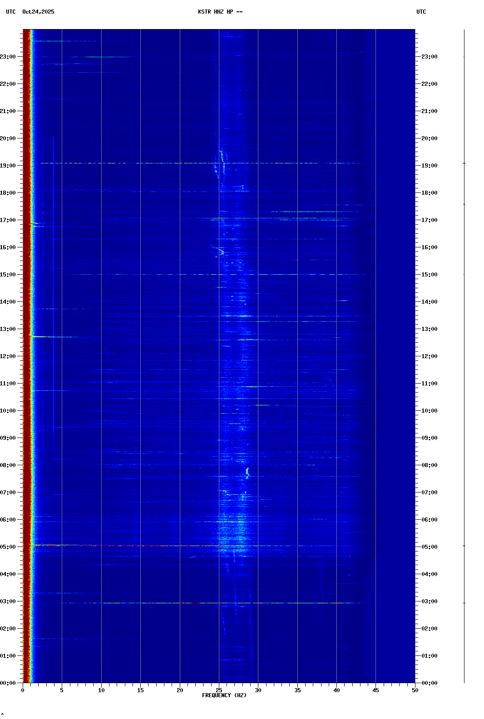Click the 23:00 time label on left axis
484x719 pixels.
coord(8,57)
